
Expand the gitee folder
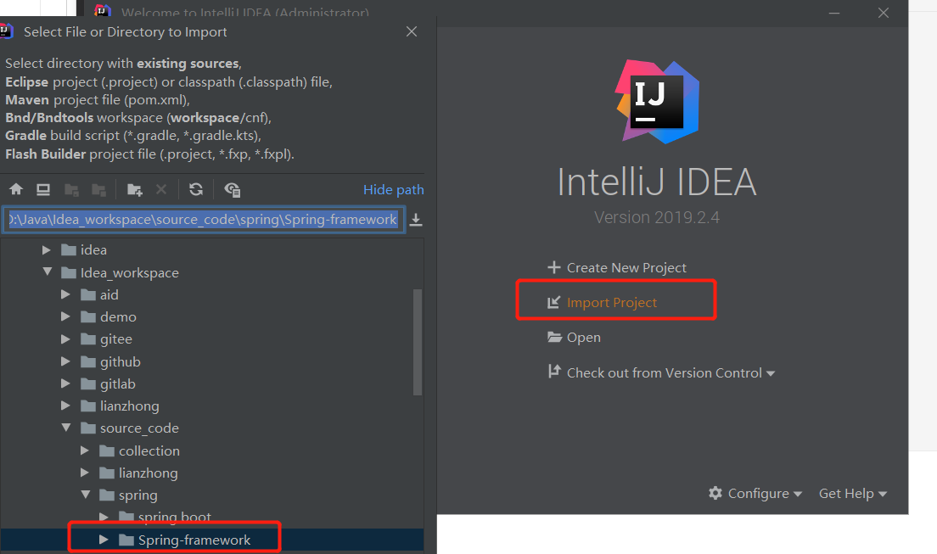pos(65,339)
